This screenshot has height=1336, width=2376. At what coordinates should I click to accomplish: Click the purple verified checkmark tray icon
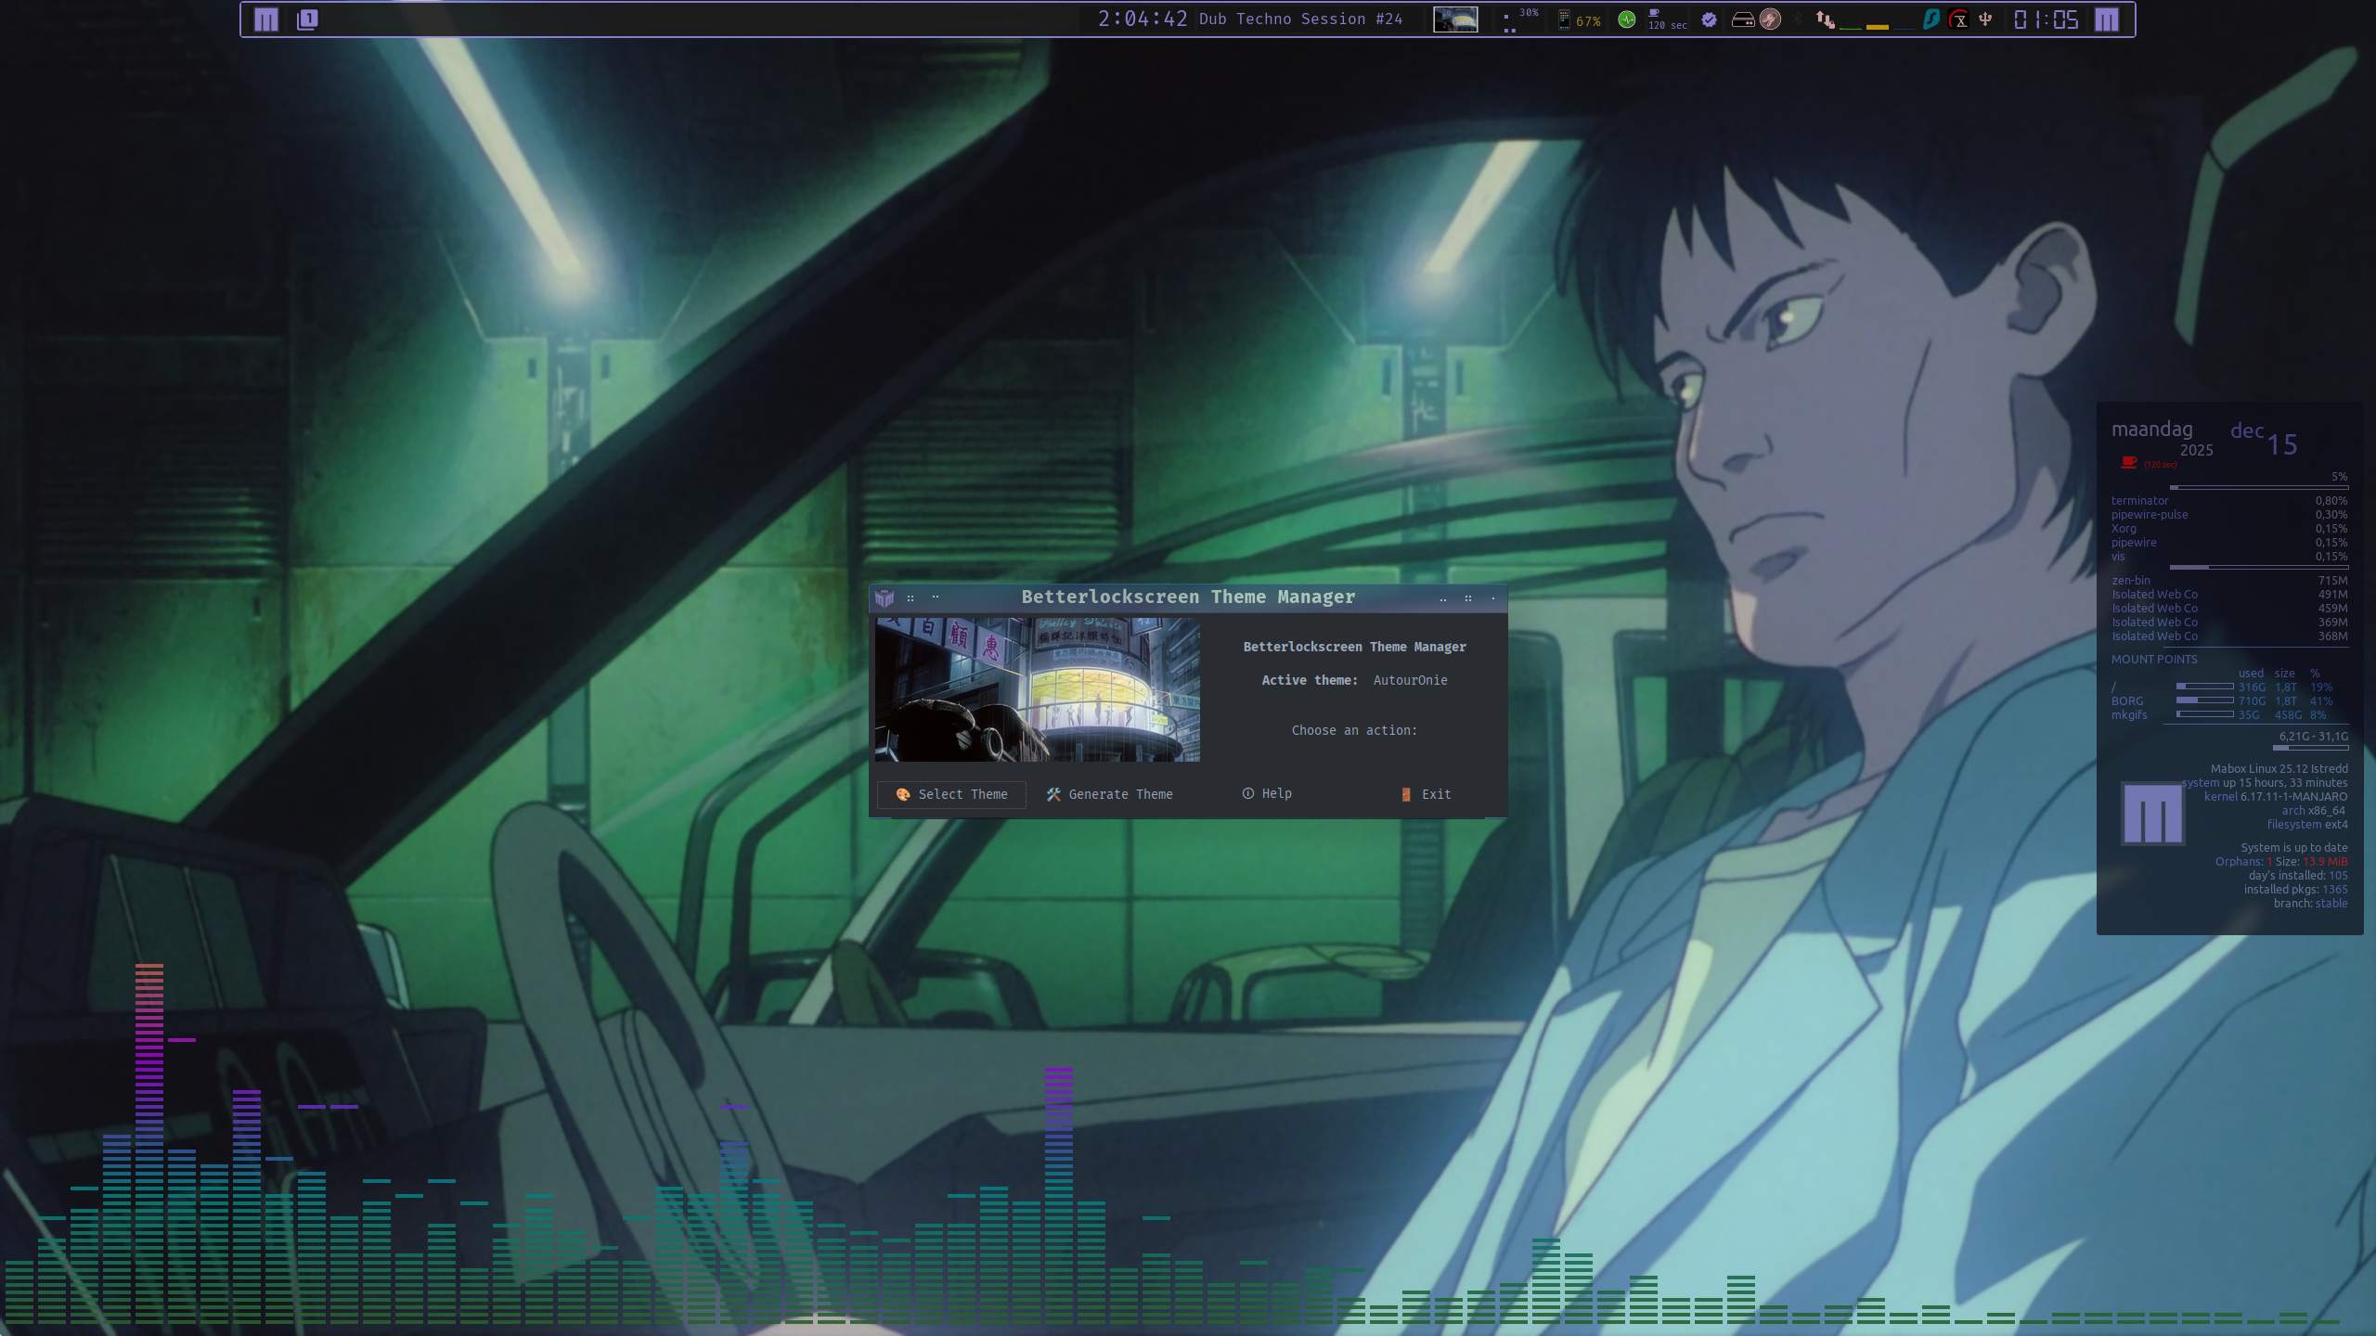tap(1709, 19)
